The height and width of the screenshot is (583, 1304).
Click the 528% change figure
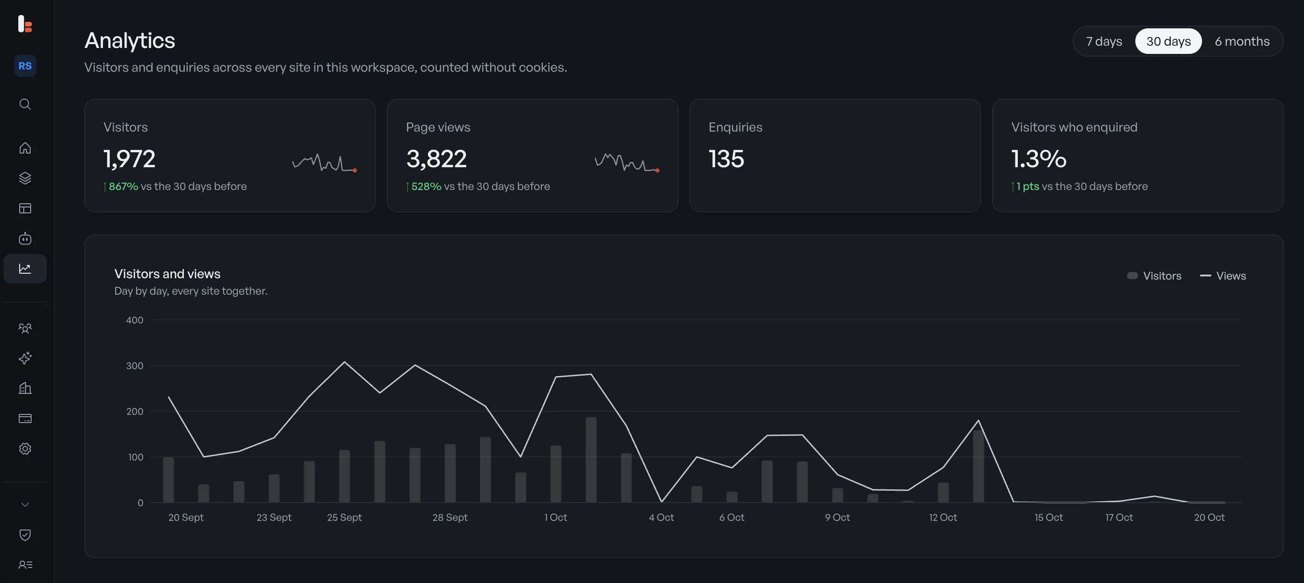[426, 186]
